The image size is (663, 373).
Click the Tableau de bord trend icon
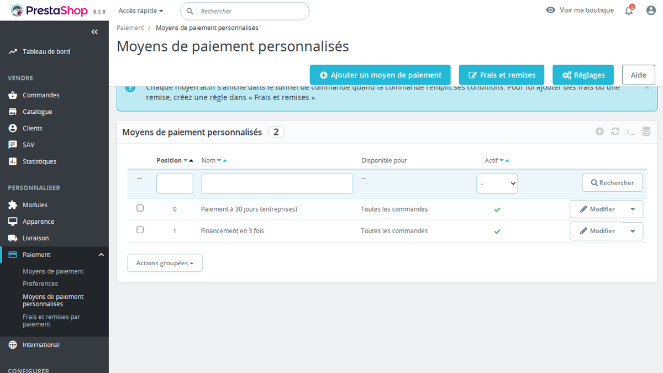13,51
